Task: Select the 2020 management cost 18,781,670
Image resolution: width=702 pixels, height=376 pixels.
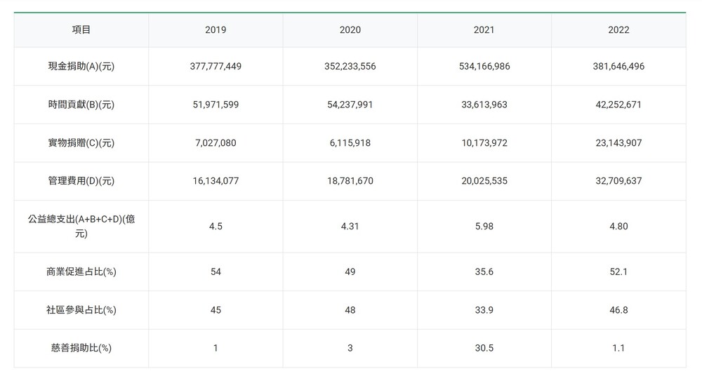Action: click(x=350, y=181)
